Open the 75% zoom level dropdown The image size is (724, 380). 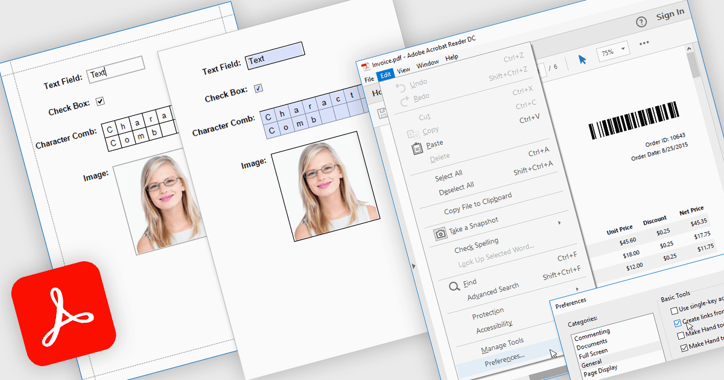[612, 51]
